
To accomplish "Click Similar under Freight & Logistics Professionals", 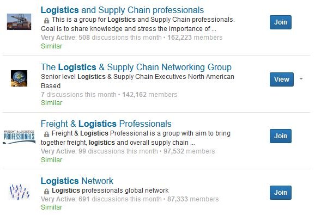I will (51, 160).
